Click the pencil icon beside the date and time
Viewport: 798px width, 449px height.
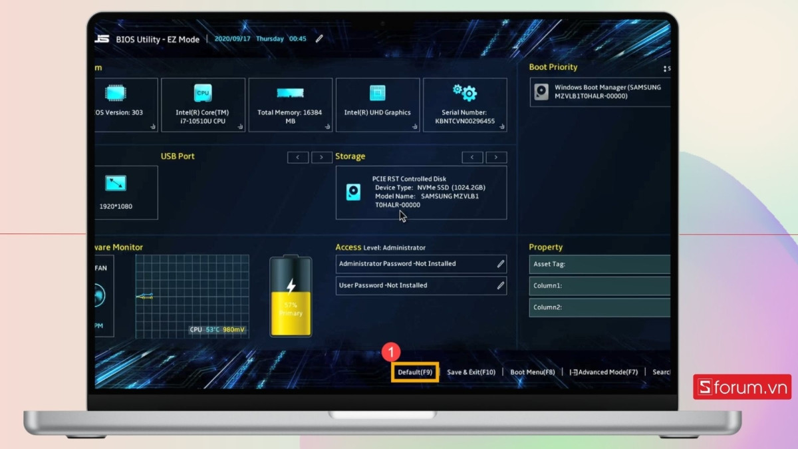coord(319,39)
